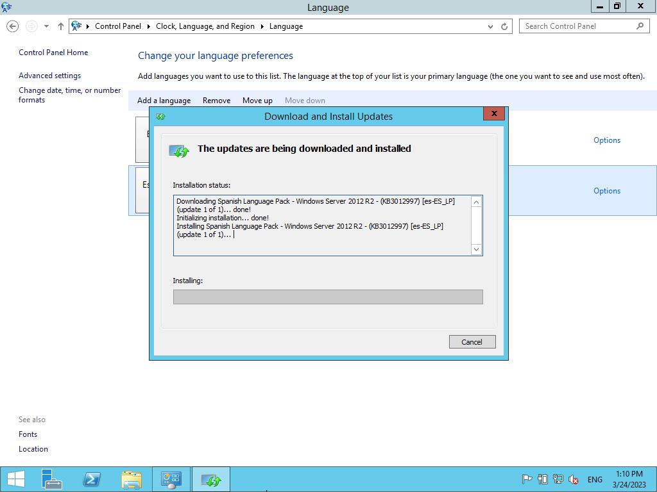Restore down the Language window
Image resolution: width=657 pixels, height=492 pixels.
[617, 6]
